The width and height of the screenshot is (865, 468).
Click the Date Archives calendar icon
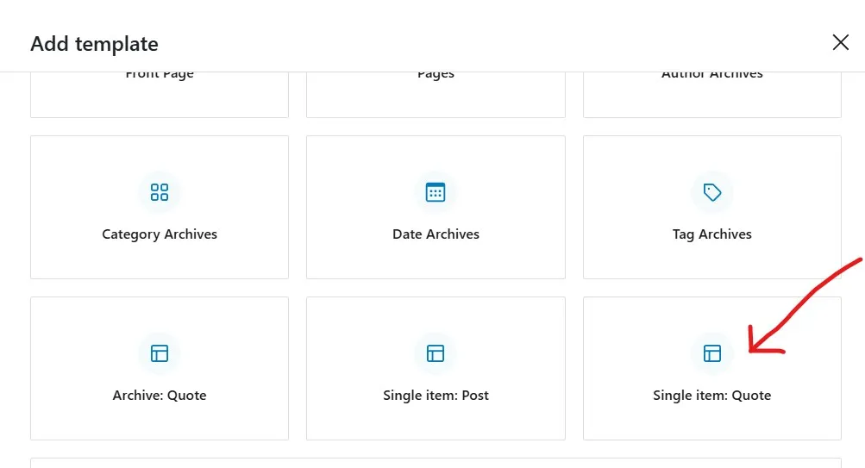436,192
